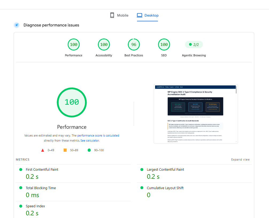Click the First Contentful Paint green dot

[21, 169]
